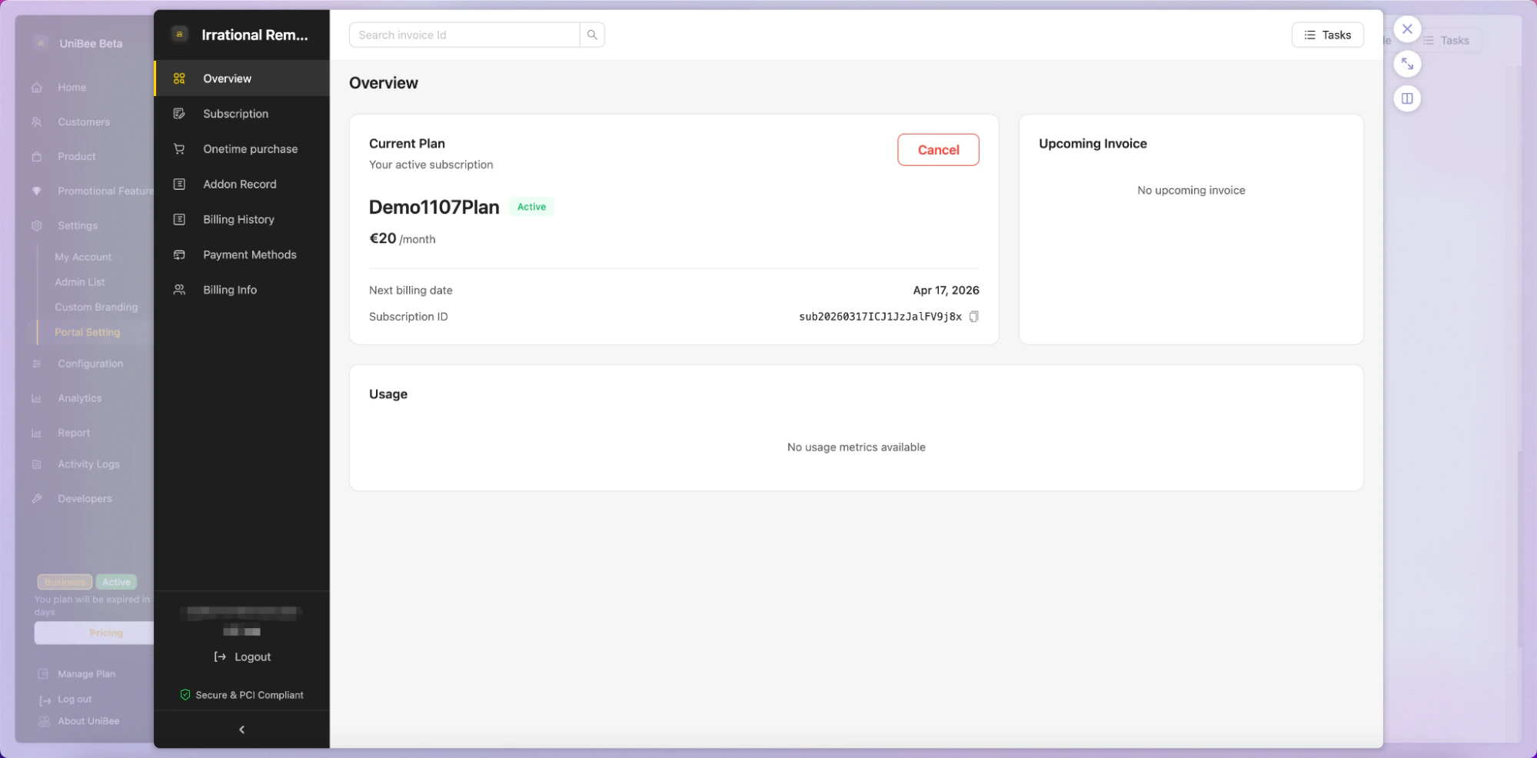The width and height of the screenshot is (1537, 758).
Task: Collapse the portal sidebar with the chevron
Action: [241, 729]
